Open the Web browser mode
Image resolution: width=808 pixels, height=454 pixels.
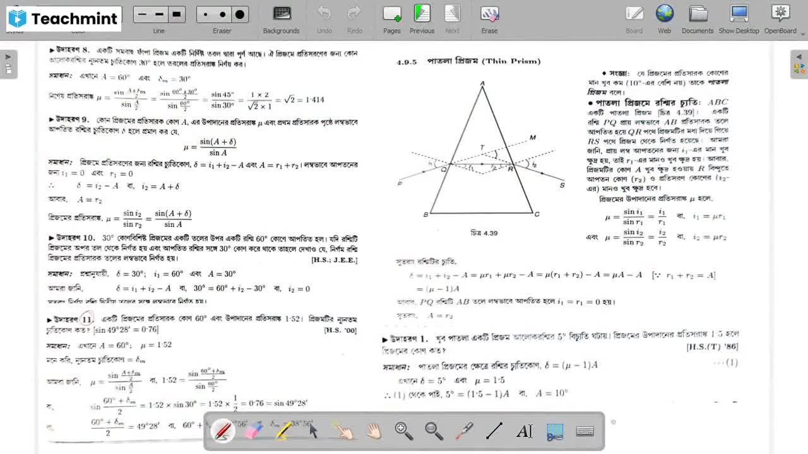[665, 19]
